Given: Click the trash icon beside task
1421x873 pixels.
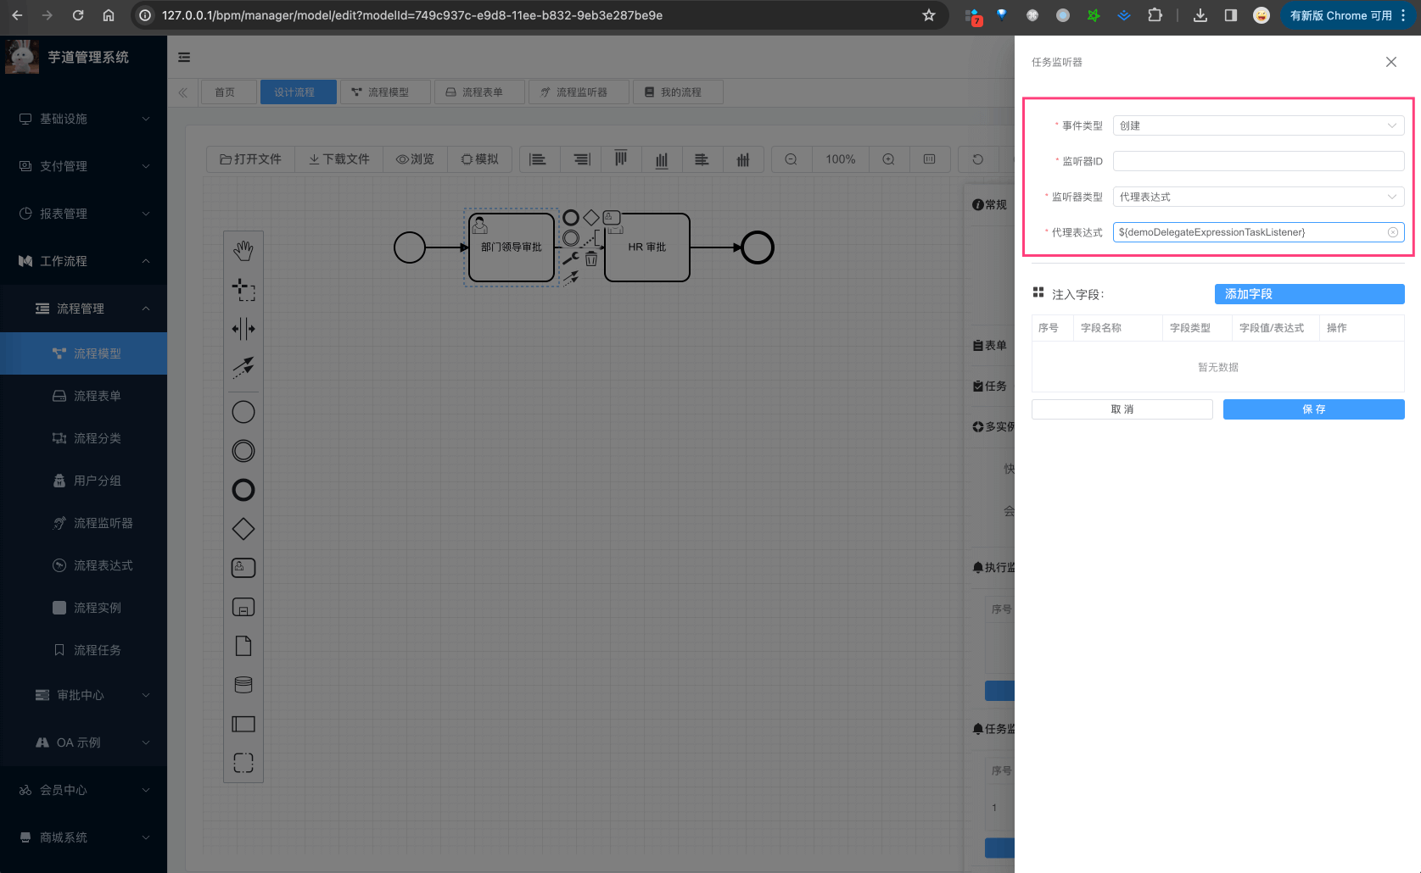Looking at the screenshot, I should (x=591, y=259).
